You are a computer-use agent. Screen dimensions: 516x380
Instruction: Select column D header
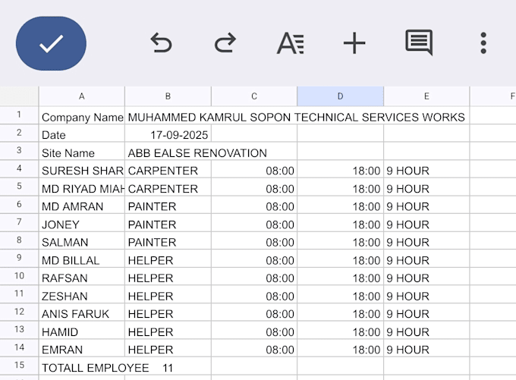tap(340, 96)
